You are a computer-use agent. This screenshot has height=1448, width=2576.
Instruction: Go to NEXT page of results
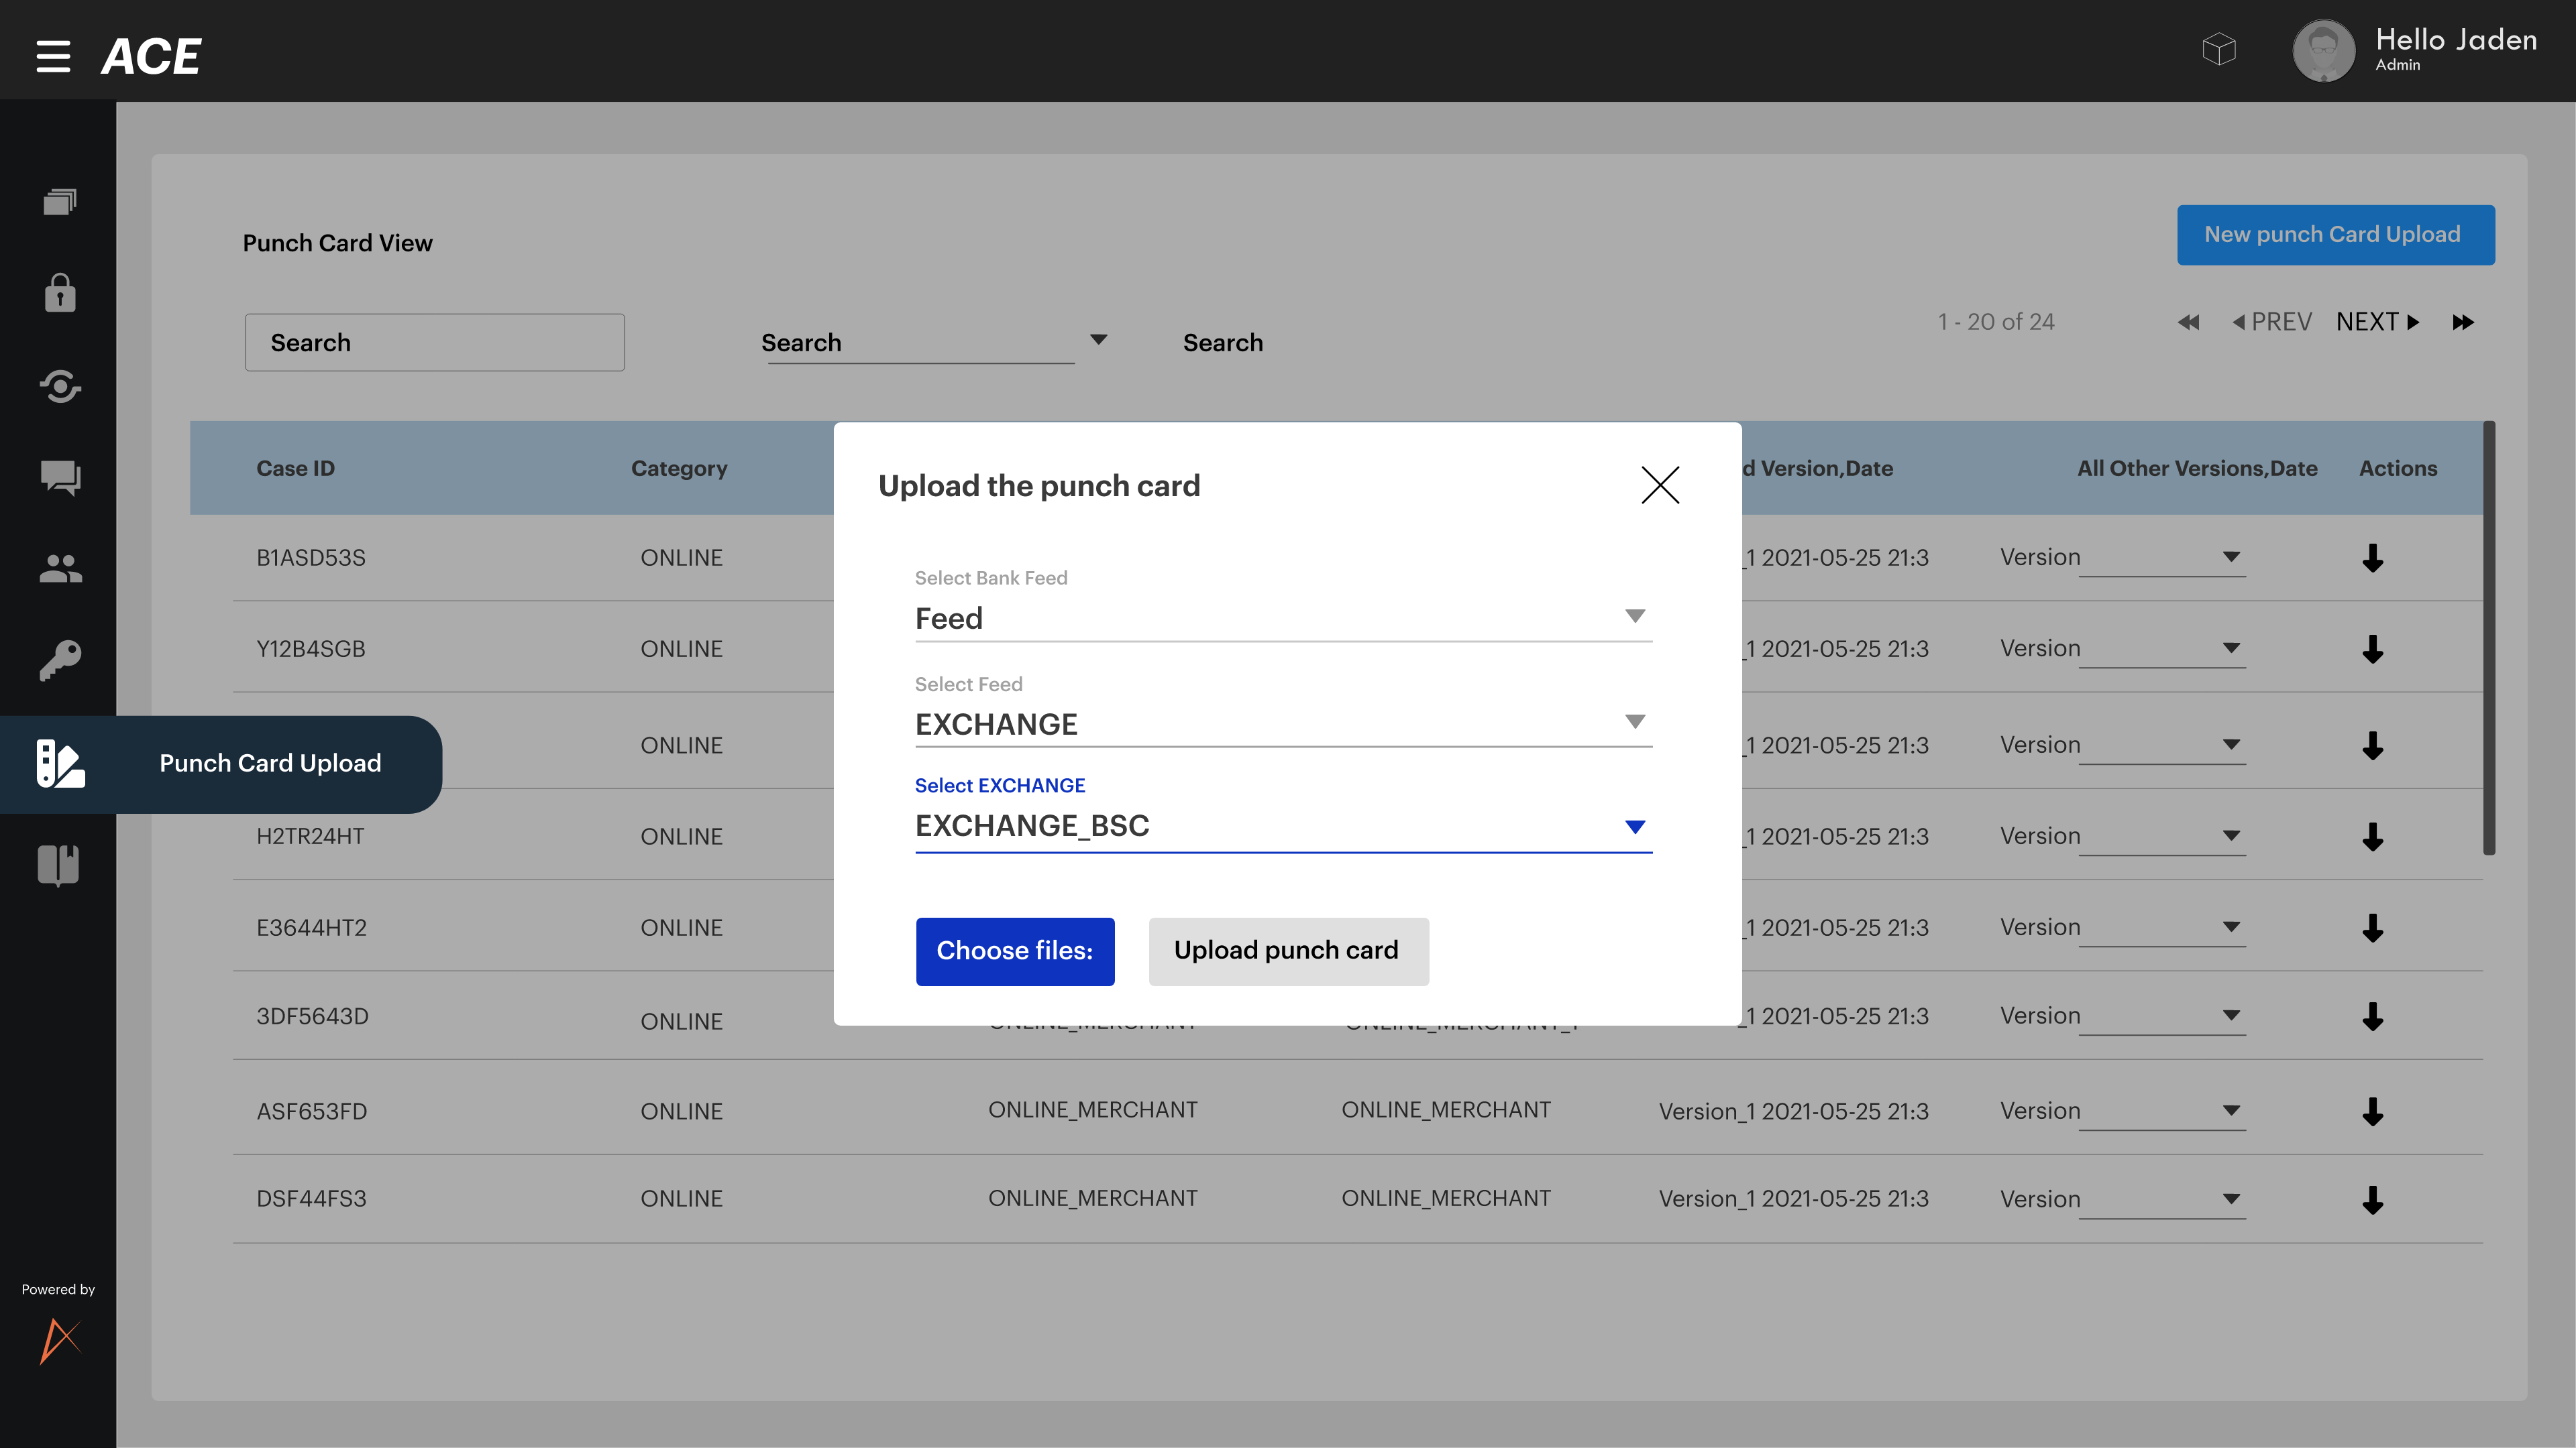[2378, 322]
